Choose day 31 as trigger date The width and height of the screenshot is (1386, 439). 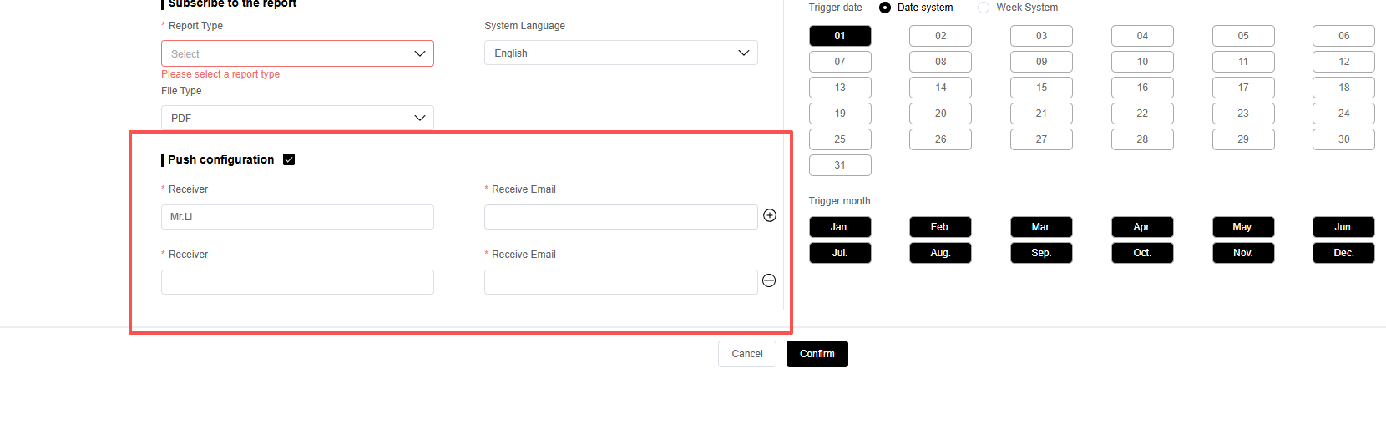(840, 165)
